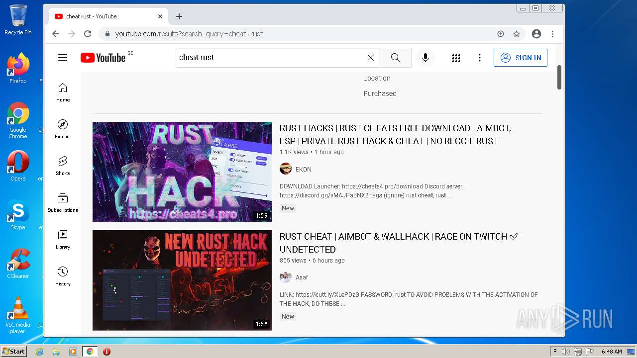Open Library in the YouTube sidebar

63,240
